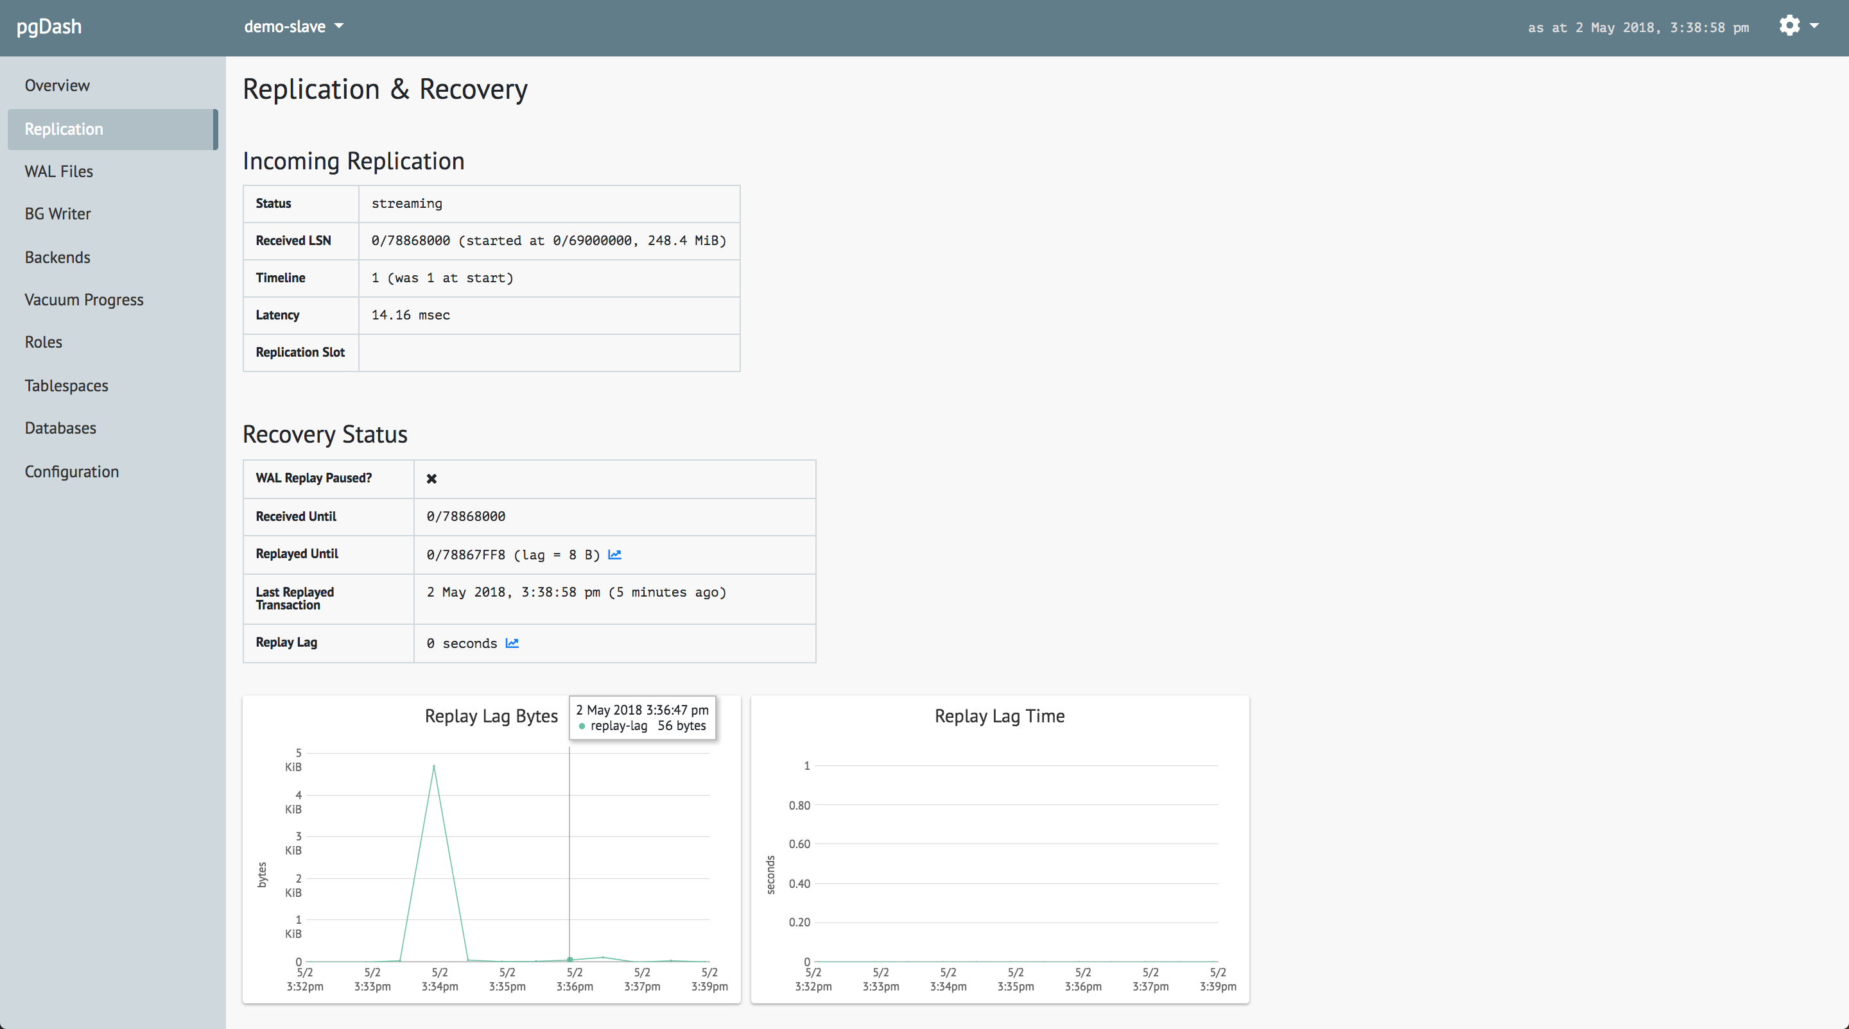Navigate to Databases
Image resolution: width=1849 pixels, height=1029 pixels.
(60, 428)
